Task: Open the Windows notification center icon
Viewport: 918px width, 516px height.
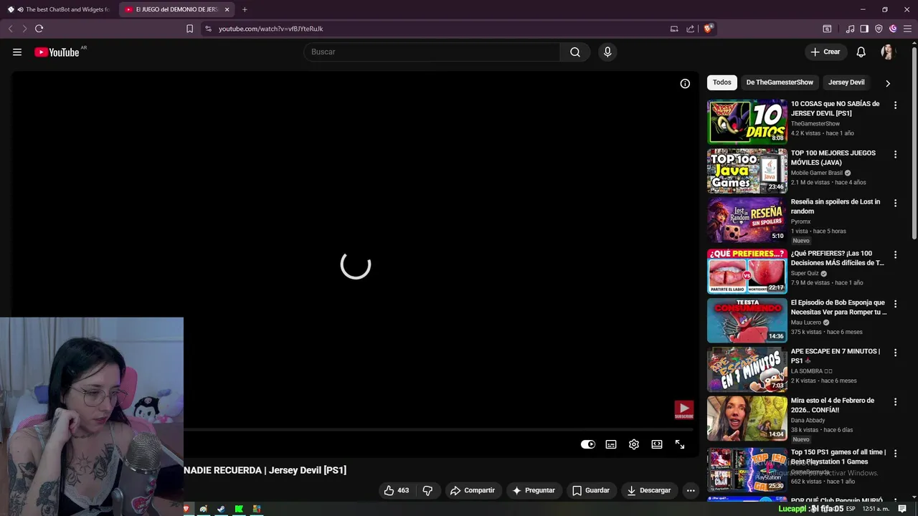Action: pyautogui.click(x=902, y=509)
